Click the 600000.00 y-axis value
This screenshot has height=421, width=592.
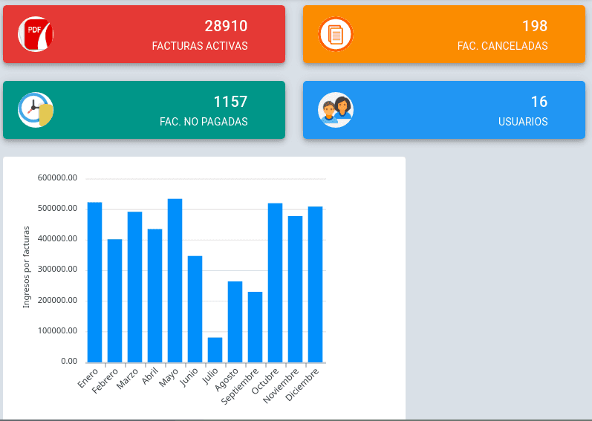[57, 177]
